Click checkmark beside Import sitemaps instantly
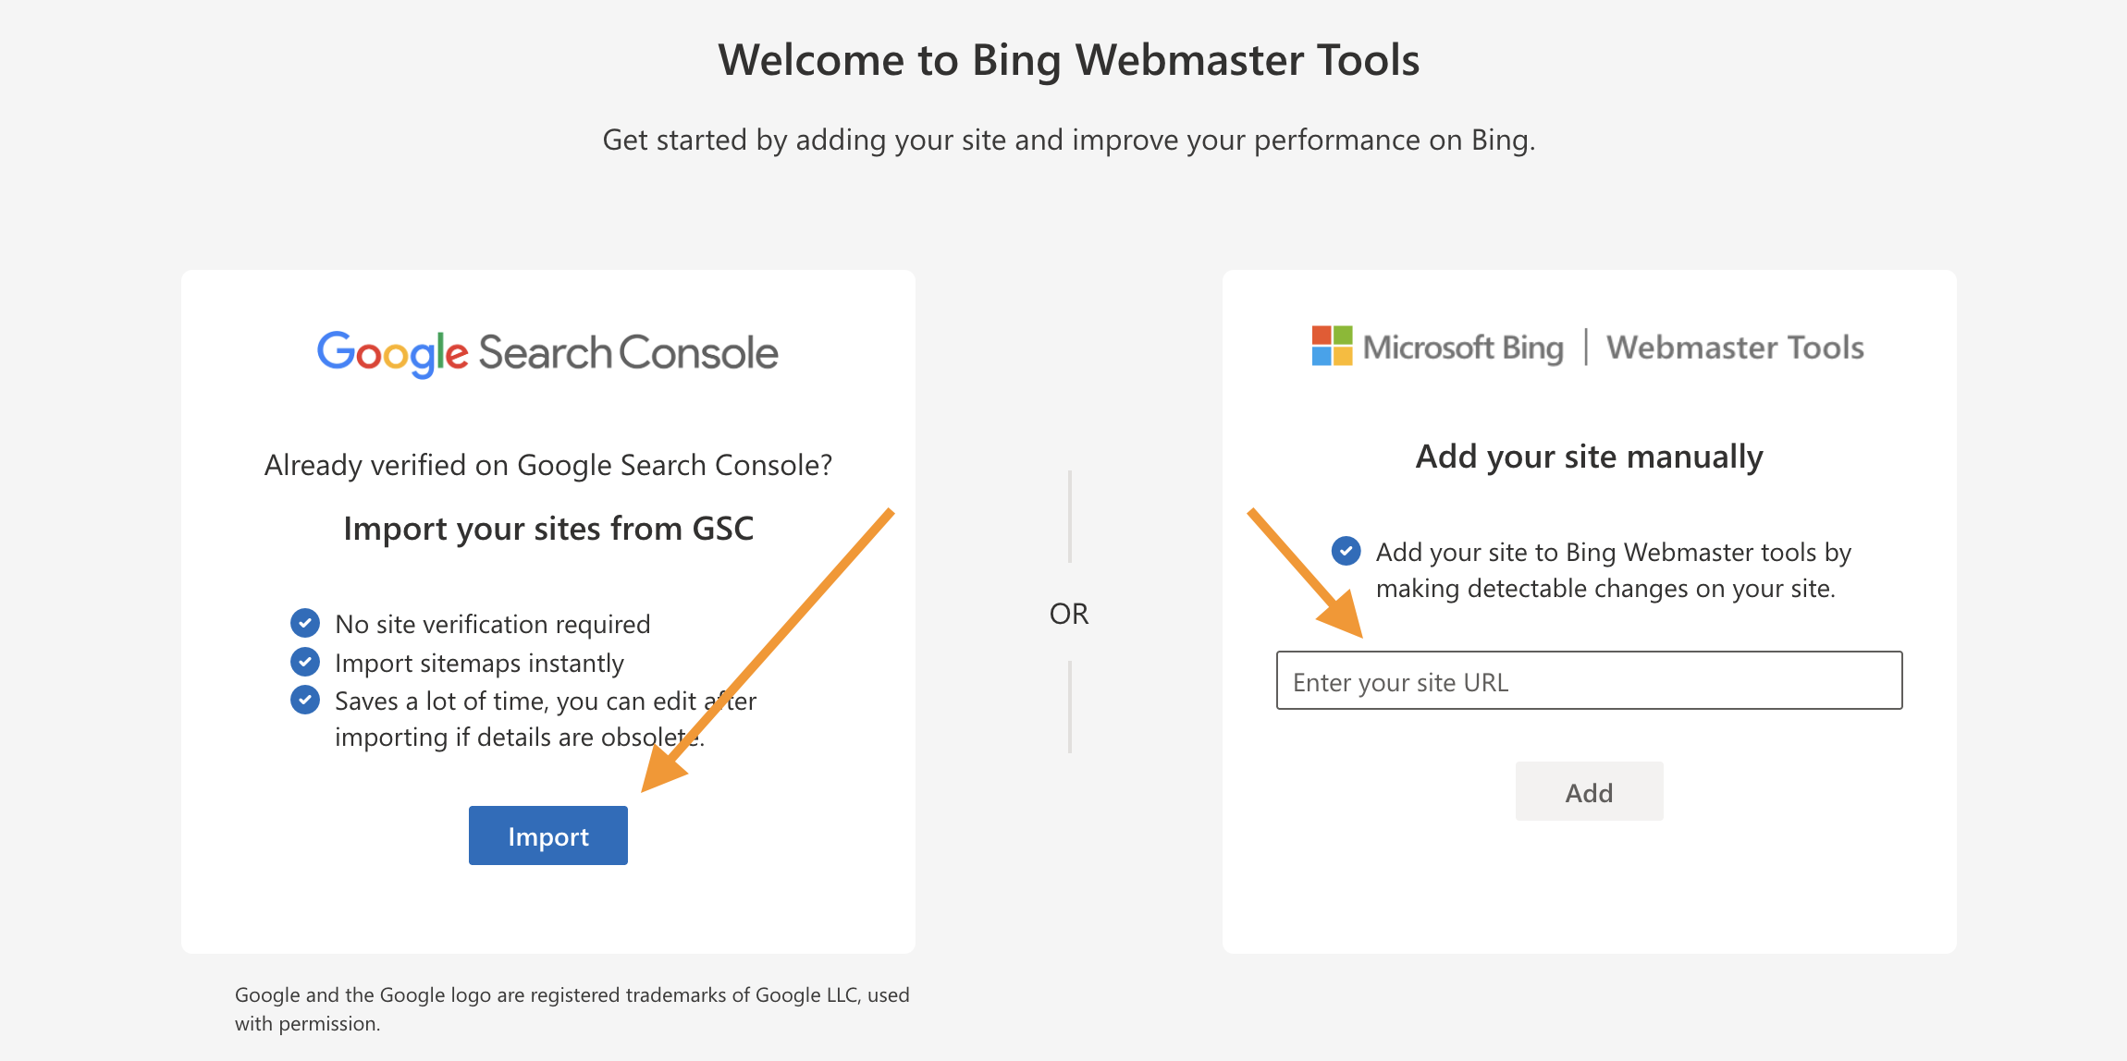This screenshot has width=2127, height=1061. click(x=305, y=662)
